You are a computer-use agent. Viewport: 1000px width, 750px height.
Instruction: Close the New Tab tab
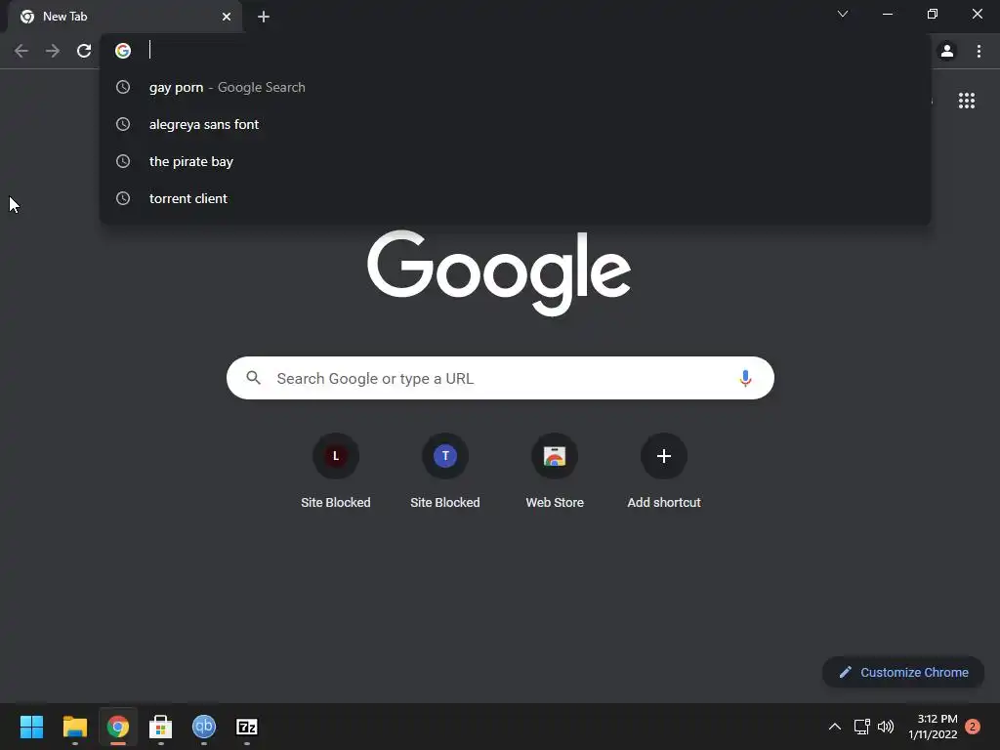[227, 17]
